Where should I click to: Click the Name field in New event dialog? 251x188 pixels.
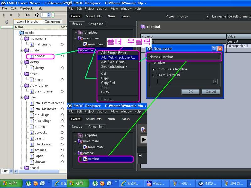click(191, 57)
